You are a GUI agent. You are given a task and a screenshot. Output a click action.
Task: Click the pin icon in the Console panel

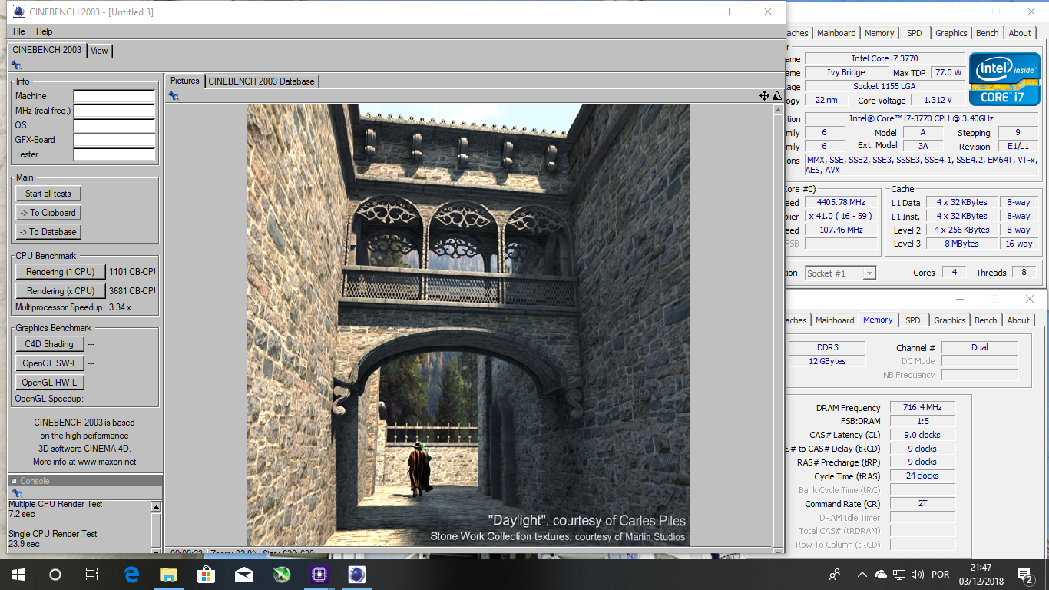click(16, 493)
